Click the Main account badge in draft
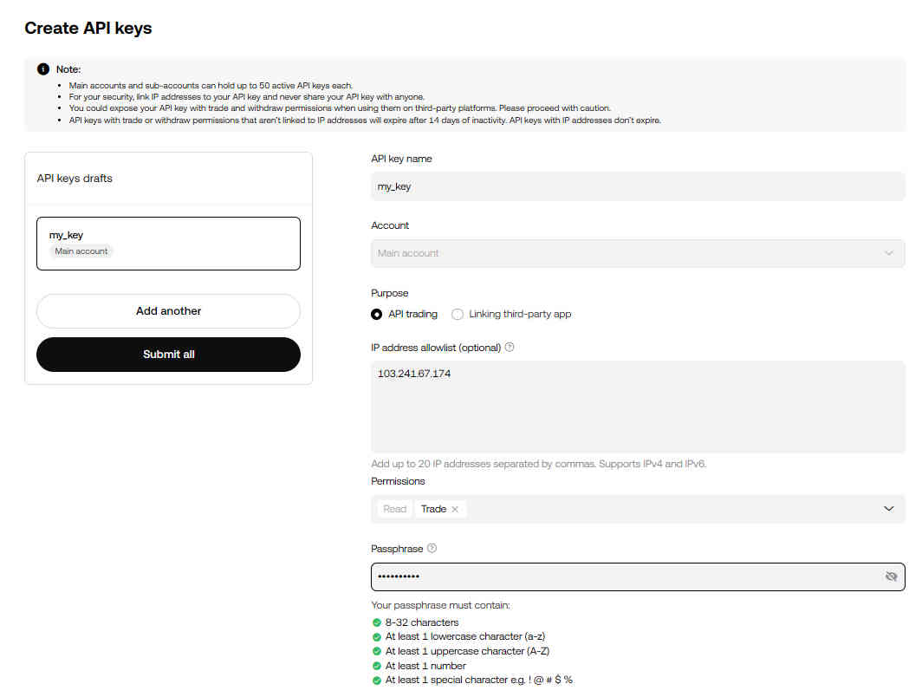Viewport: 909px width, 697px height. click(81, 251)
